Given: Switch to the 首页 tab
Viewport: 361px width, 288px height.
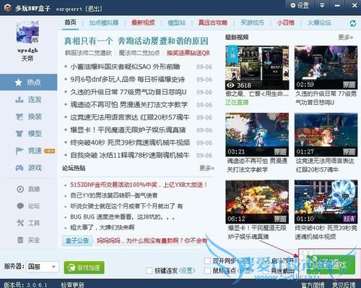Looking at the screenshot, I should (x=70, y=22).
